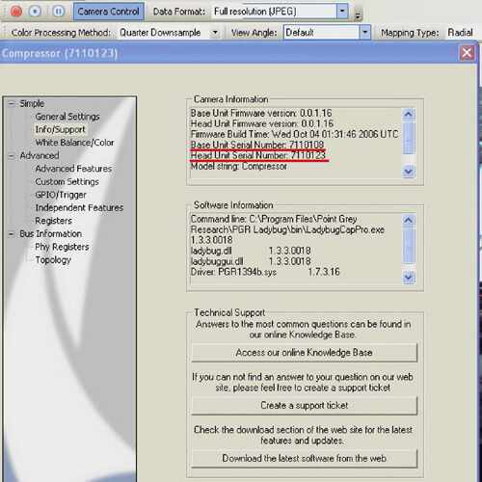The width and height of the screenshot is (482, 482).
Task: Open Topology page
Action: coord(53,260)
